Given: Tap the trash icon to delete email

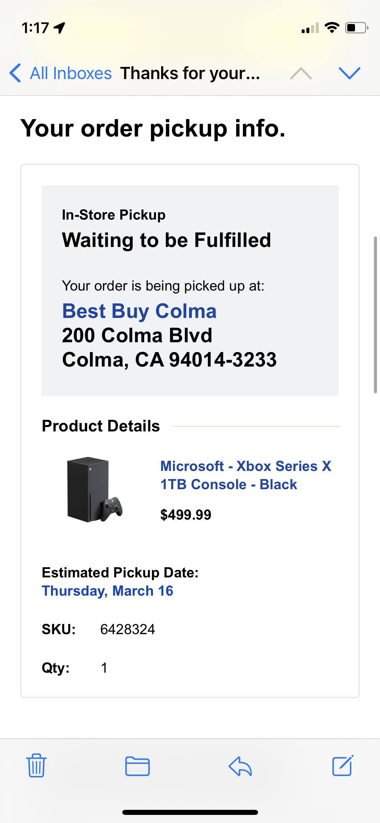Looking at the screenshot, I should coord(36,766).
